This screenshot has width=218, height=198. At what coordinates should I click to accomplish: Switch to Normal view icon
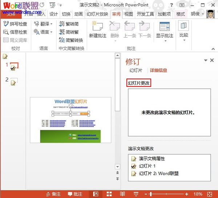tap(96, 194)
